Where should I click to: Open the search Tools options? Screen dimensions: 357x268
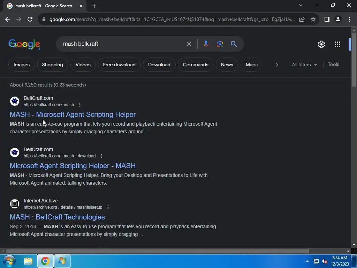[x=333, y=65]
